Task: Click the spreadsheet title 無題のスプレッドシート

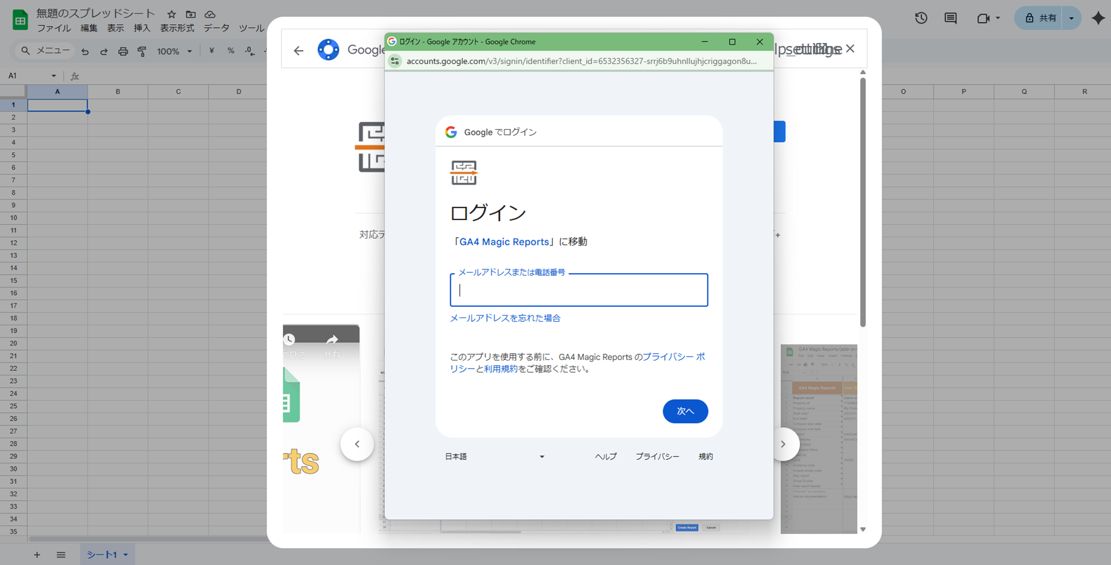Action: [x=96, y=14]
